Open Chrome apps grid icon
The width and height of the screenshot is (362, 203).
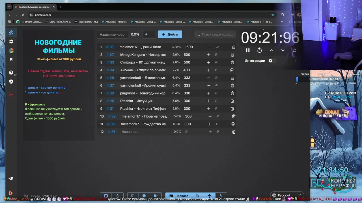(x=9, y=22)
